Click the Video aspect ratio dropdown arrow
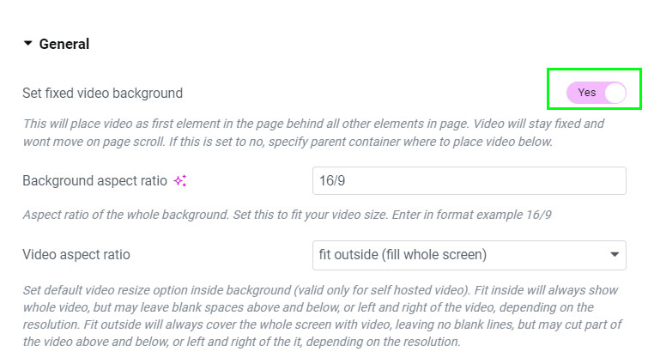The width and height of the screenshot is (648, 364). pyautogui.click(x=615, y=255)
